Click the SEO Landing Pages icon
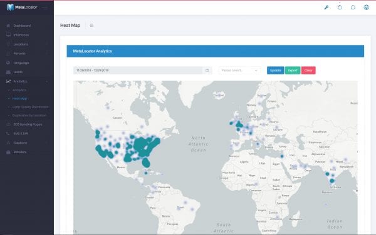The width and height of the screenshot is (376, 235). click(8, 124)
